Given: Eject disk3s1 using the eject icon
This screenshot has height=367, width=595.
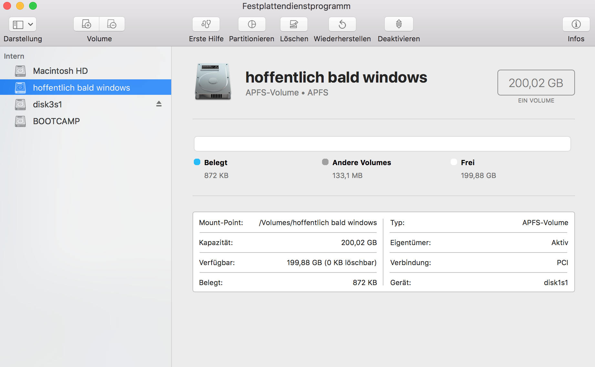Looking at the screenshot, I should 159,104.
